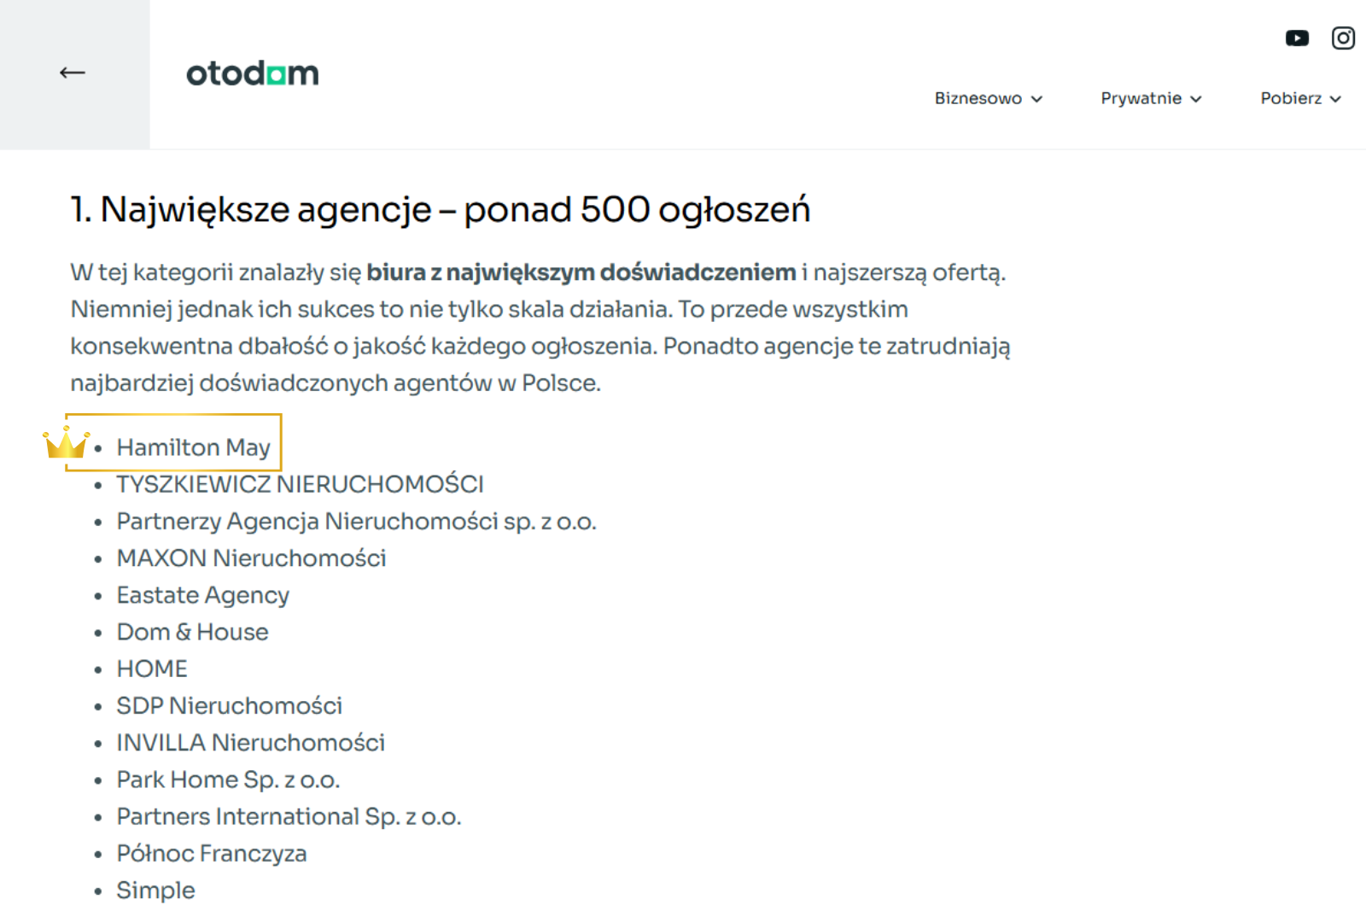Viewport: 1366px width, 911px height.
Task: Click the otodom logo
Action: point(253,73)
